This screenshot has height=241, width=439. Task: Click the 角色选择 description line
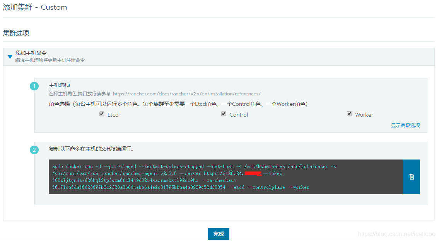point(178,104)
